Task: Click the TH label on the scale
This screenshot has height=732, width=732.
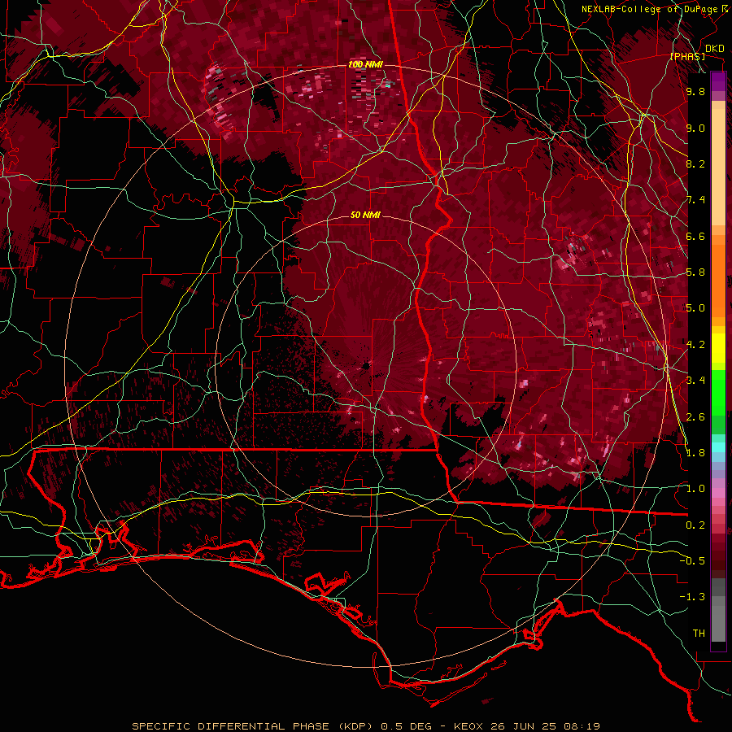Action: coord(699,634)
